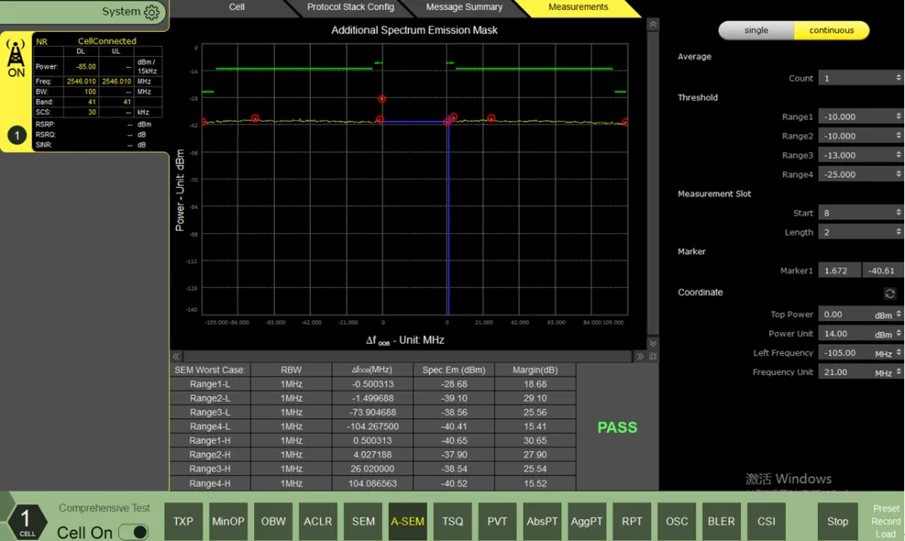Select continuous measurement mode
Image resolution: width=905 pixels, height=541 pixels.
(x=831, y=30)
